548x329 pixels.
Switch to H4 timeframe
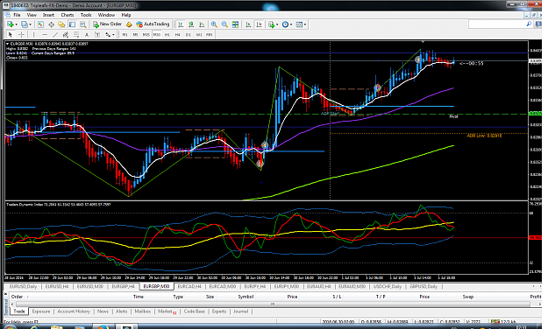coord(177,34)
